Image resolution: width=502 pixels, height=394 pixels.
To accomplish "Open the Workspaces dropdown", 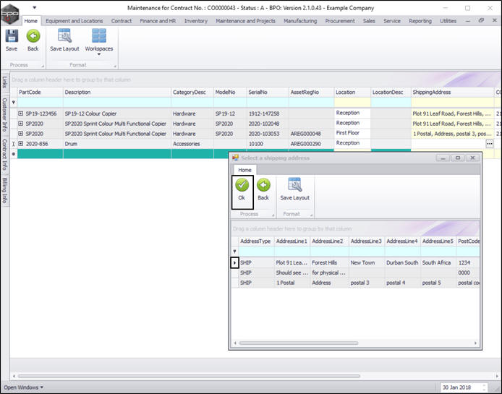I will (99, 42).
